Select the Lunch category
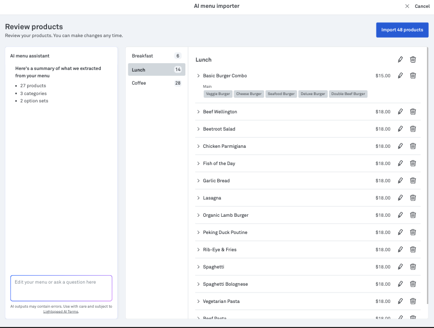The width and height of the screenshot is (434, 328). (x=156, y=69)
